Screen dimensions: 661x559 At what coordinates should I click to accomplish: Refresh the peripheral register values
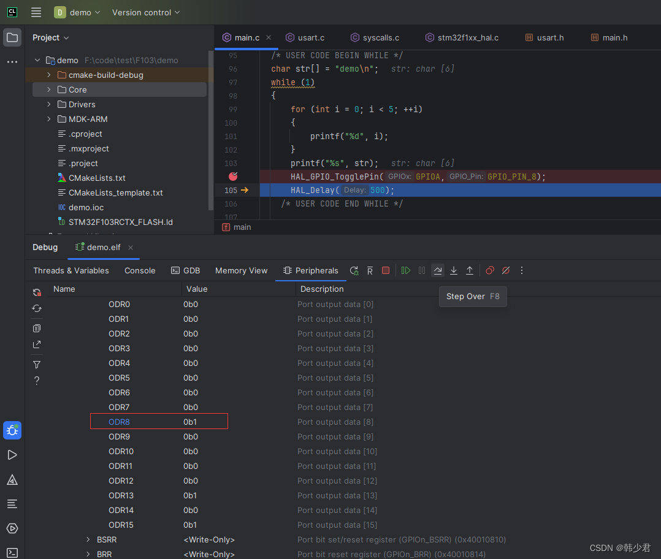[37, 308]
